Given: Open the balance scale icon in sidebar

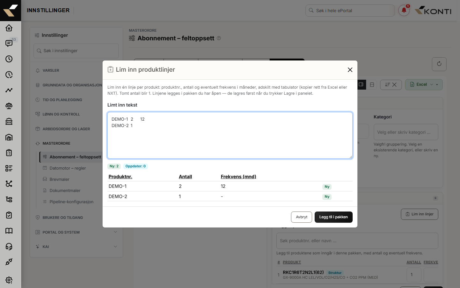Looking at the screenshot, I should point(9,106).
